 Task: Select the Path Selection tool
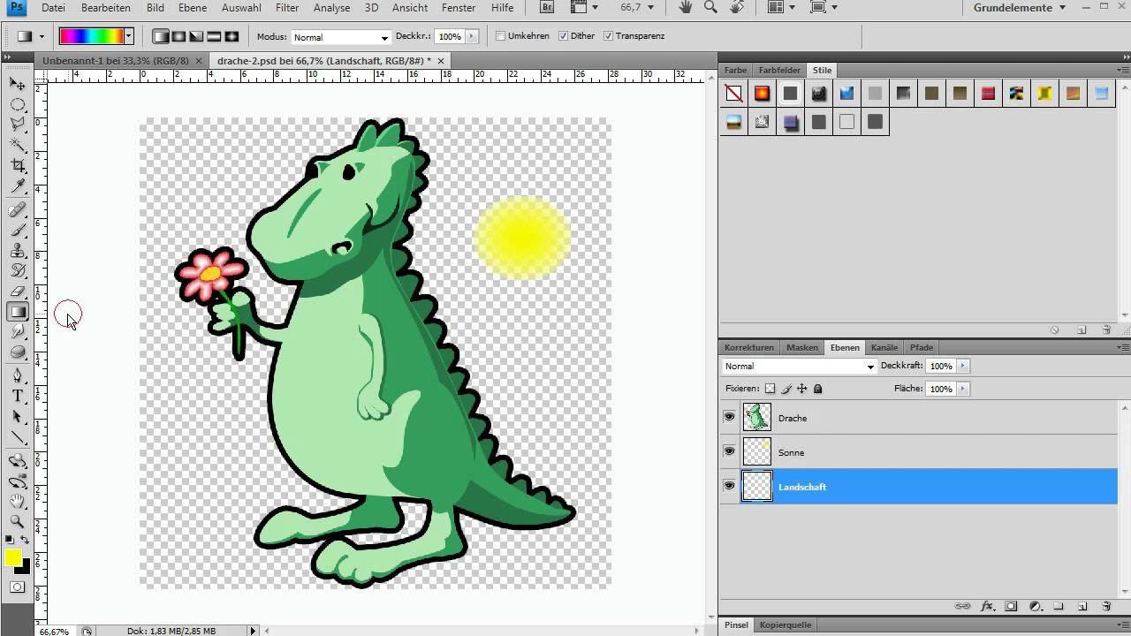pyautogui.click(x=17, y=417)
